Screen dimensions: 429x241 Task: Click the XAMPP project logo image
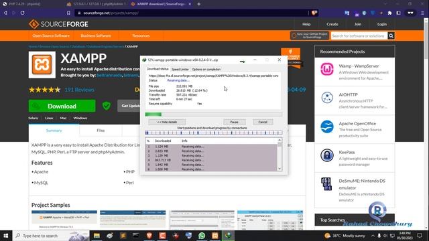(42, 65)
